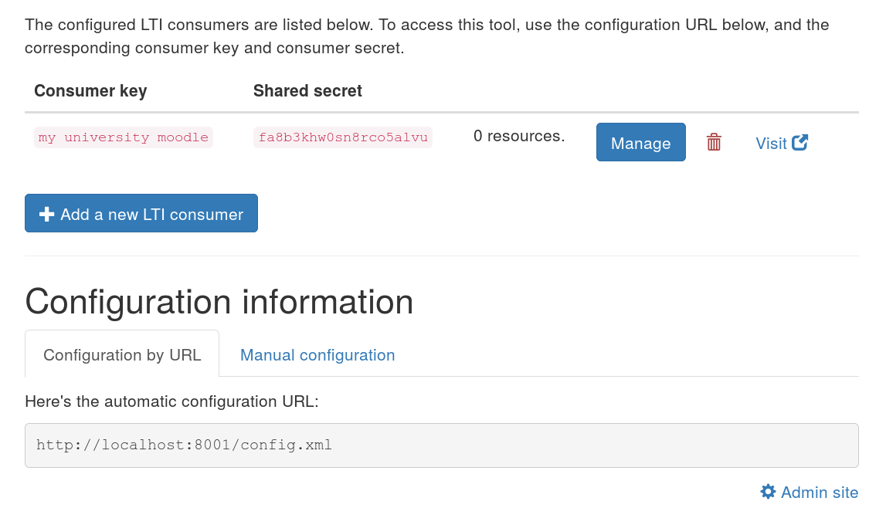This screenshot has width=886, height=508.
Task: Click the plus icon on Add consumer button
Action: [x=46, y=214]
